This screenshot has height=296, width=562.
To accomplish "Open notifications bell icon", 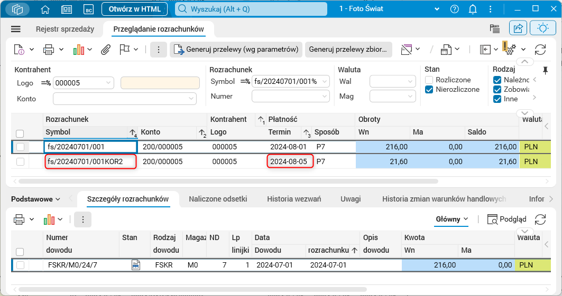I will click(x=473, y=9).
